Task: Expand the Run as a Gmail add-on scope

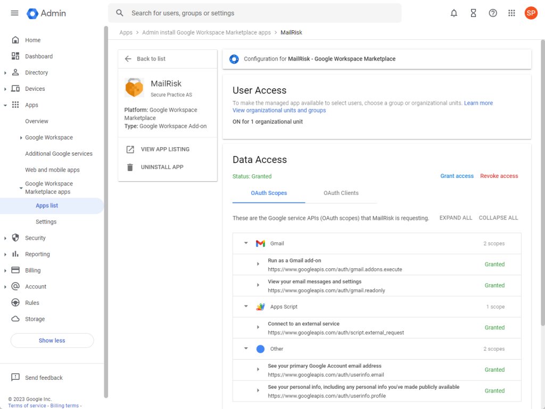Action: [x=258, y=264]
